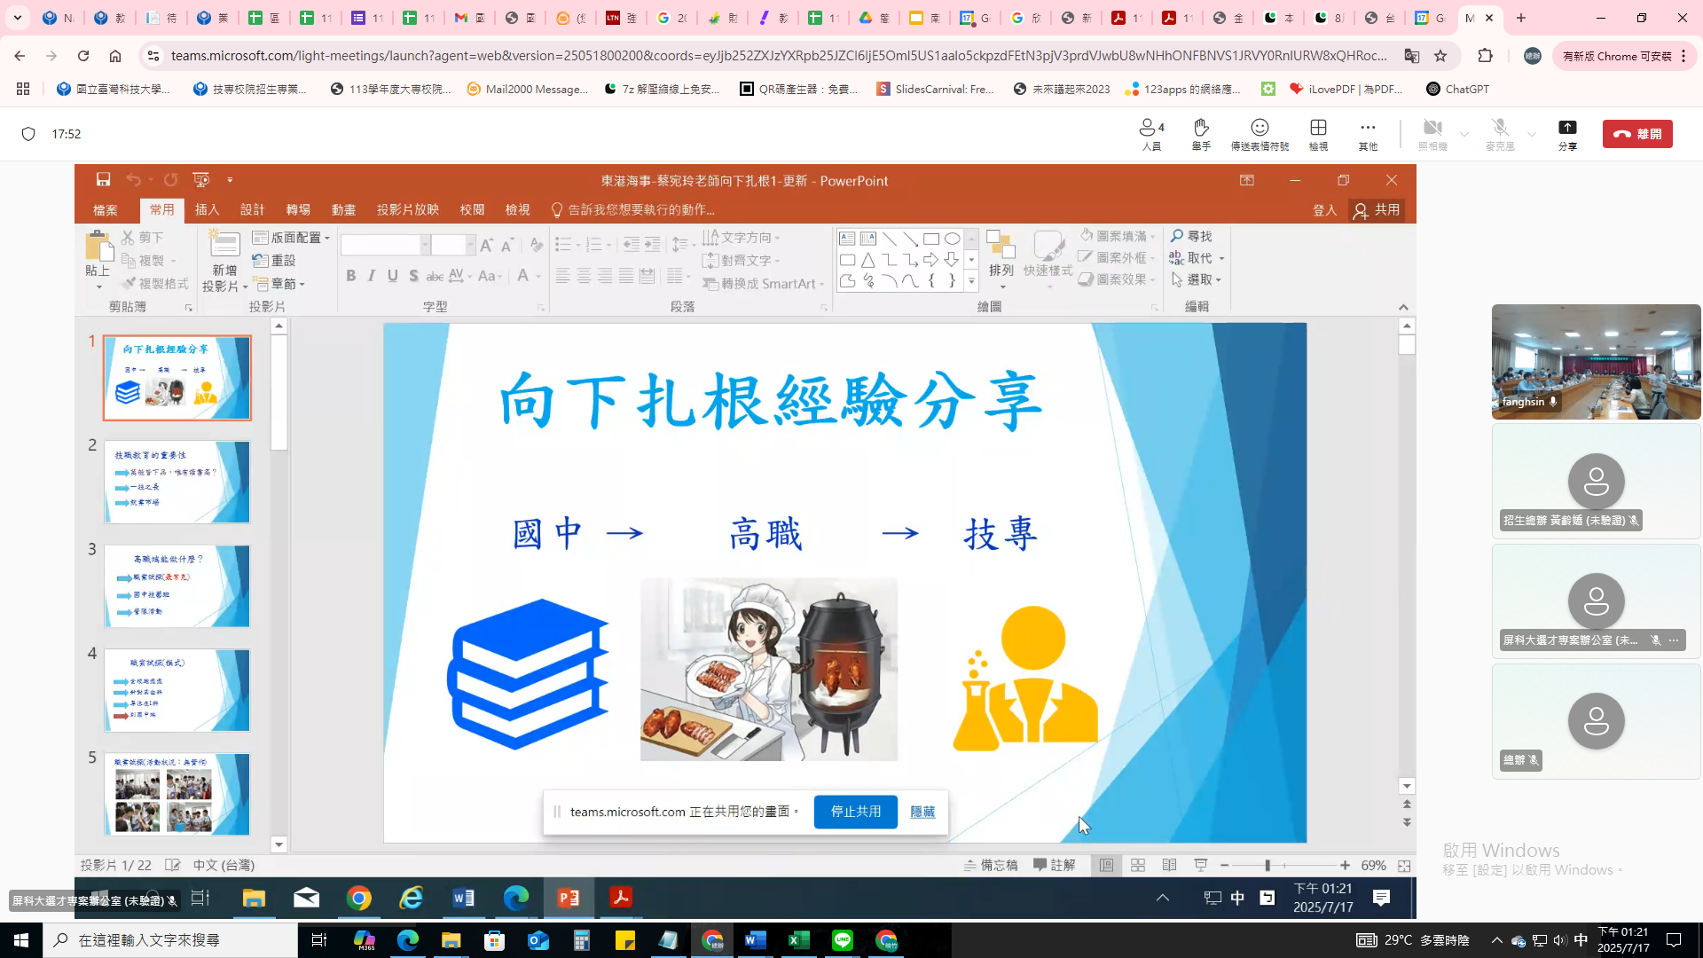
Task: Toggle Italic formatting
Action: tap(372, 276)
